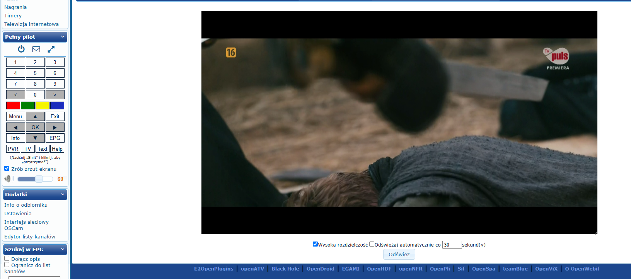Open 'Interfejs sieciowy OSCam' item

[x=26, y=225]
